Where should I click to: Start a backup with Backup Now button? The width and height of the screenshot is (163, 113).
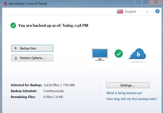tap(32, 48)
